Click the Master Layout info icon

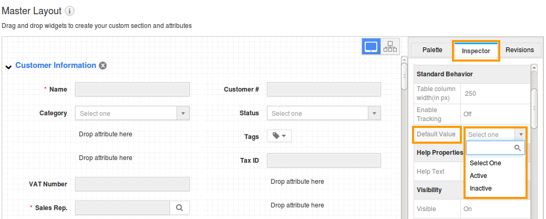[70, 11]
